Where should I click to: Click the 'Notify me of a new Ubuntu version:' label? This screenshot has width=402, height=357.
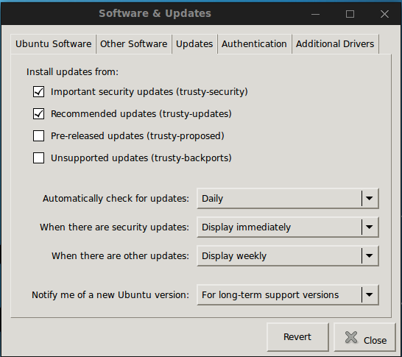coord(110,295)
